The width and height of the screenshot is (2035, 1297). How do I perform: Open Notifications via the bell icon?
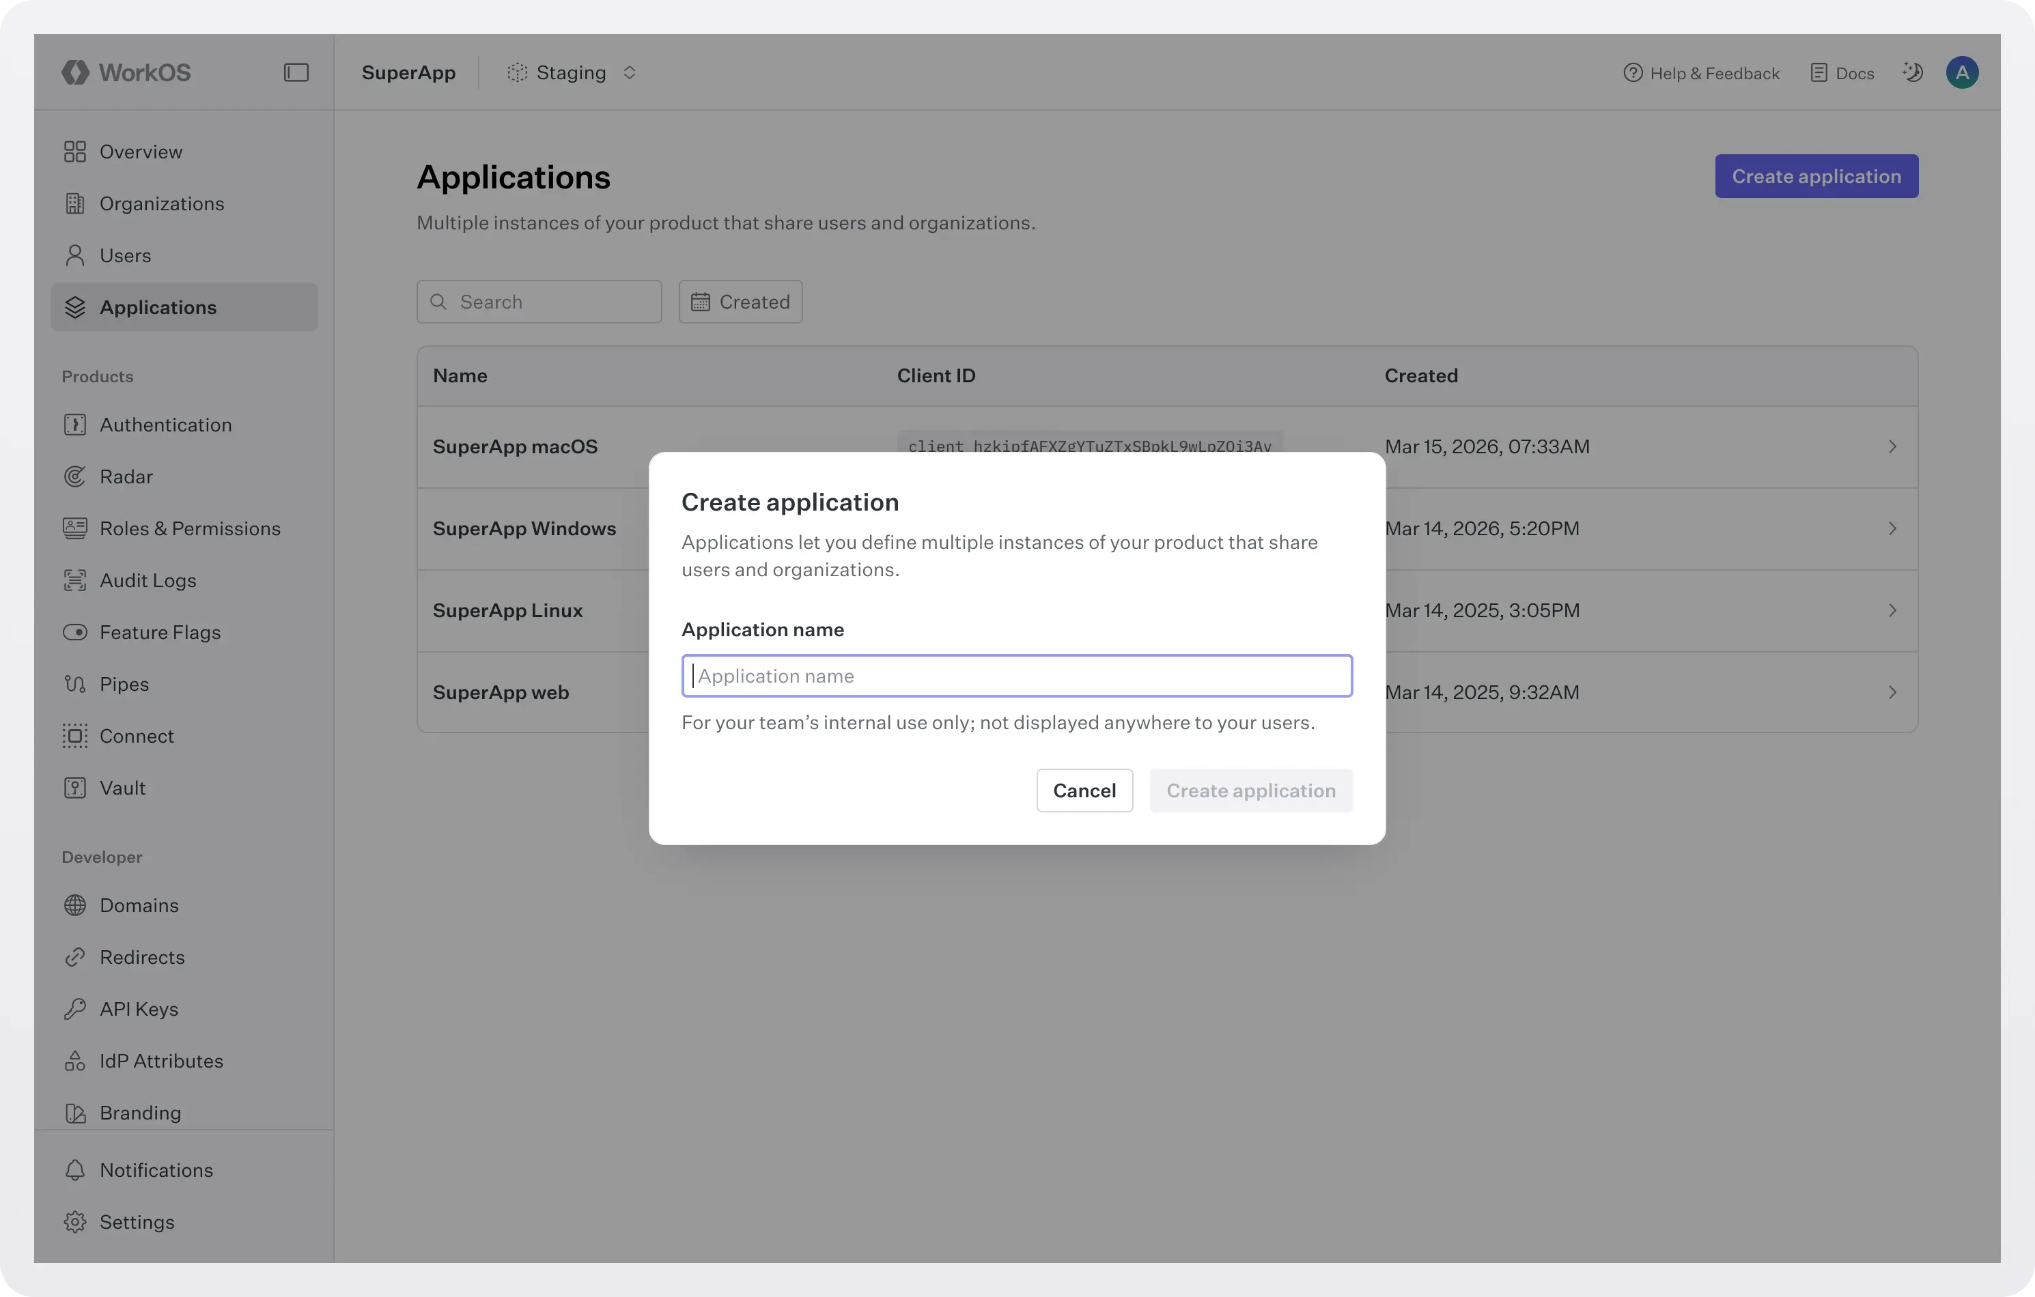pyautogui.click(x=75, y=1170)
